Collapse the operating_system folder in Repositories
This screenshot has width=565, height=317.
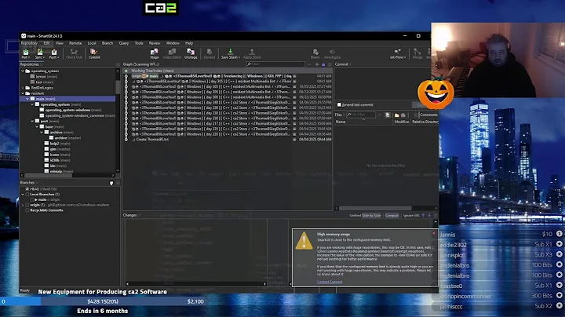click(23, 71)
